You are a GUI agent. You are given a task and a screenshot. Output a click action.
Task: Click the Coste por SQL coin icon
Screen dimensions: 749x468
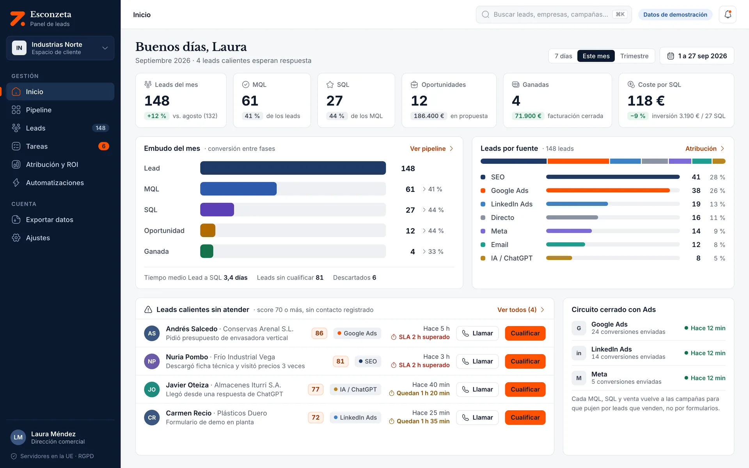(x=631, y=85)
